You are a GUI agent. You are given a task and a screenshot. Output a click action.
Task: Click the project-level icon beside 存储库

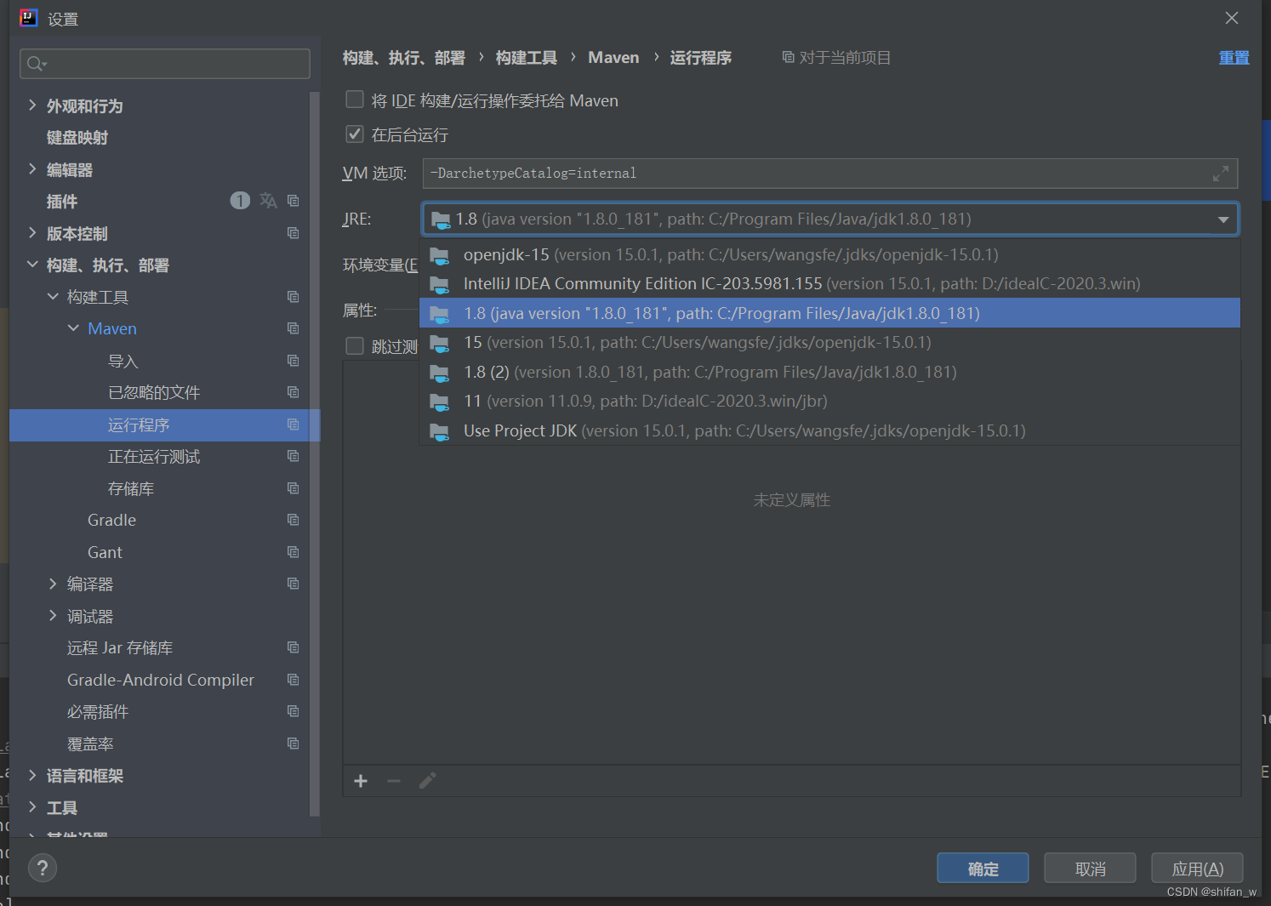(x=294, y=488)
